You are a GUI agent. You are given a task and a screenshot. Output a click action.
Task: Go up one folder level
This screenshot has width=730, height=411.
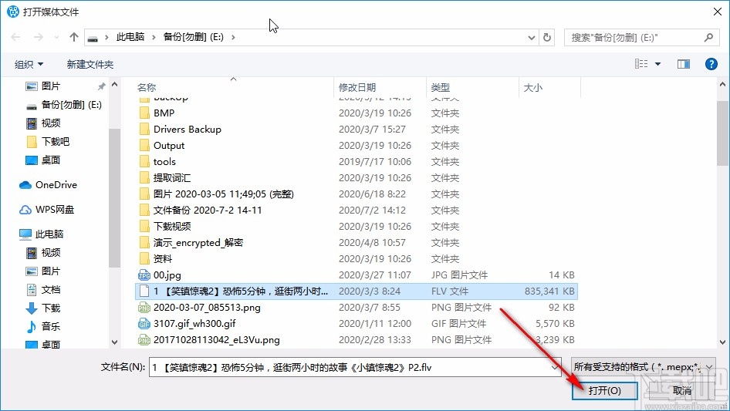(73, 37)
